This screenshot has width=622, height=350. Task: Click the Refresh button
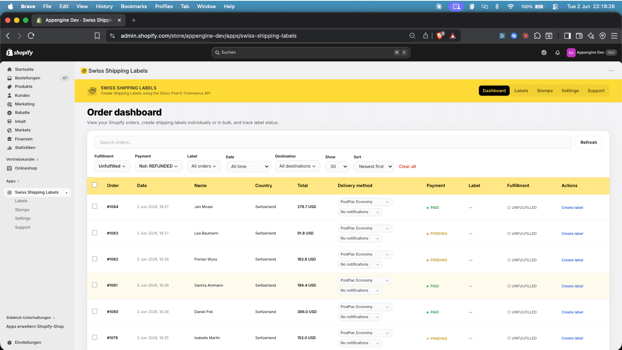click(x=589, y=142)
